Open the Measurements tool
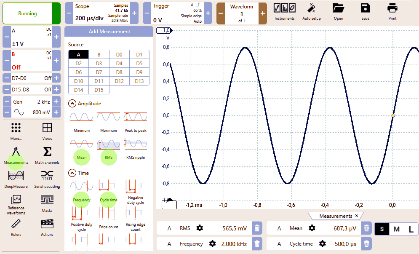This screenshot has width=419, height=254. pyautogui.click(x=16, y=155)
